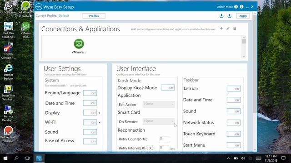Click the Retry Interval input field
The image size is (291, 163).
(x=164, y=148)
